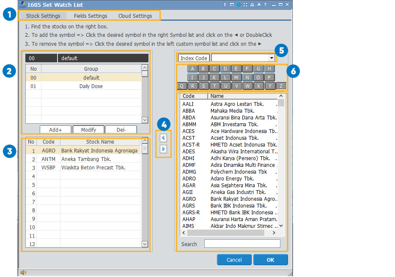Add symbol using the left arrow button

tap(163, 138)
